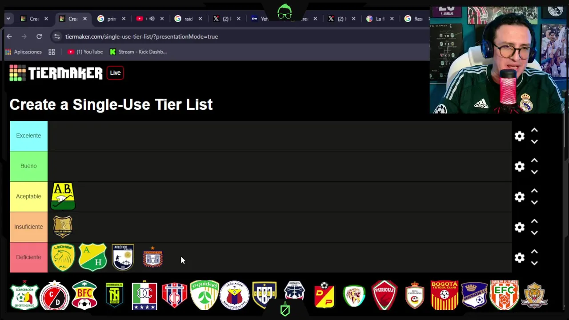Move Excelente tier down with chevron
This screenshot has height=320, width=569.
[x=534, y=142]
